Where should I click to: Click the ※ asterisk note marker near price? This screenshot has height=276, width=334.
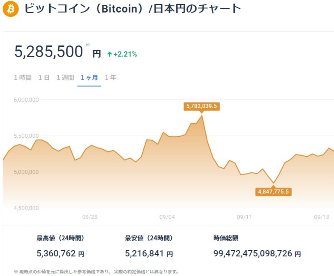click(x=88, y=45)
